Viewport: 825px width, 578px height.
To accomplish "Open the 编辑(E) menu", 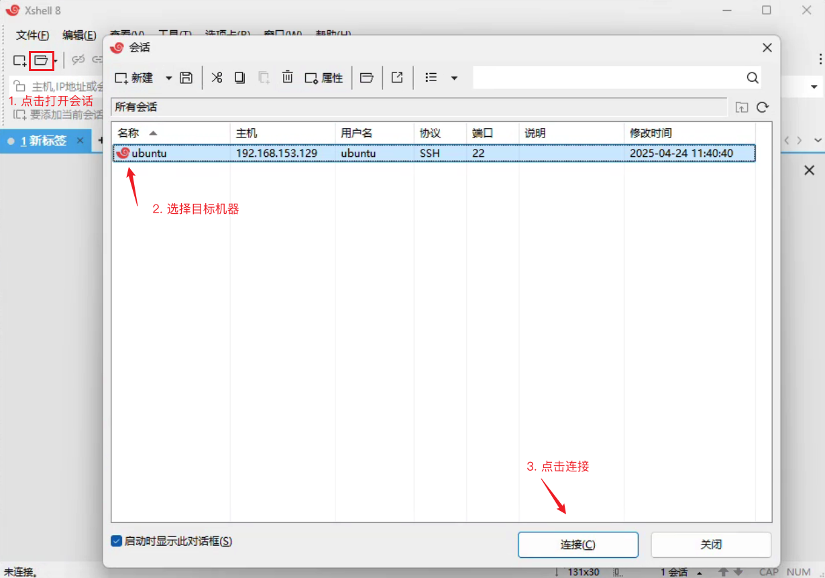I will tap(79, 35).
